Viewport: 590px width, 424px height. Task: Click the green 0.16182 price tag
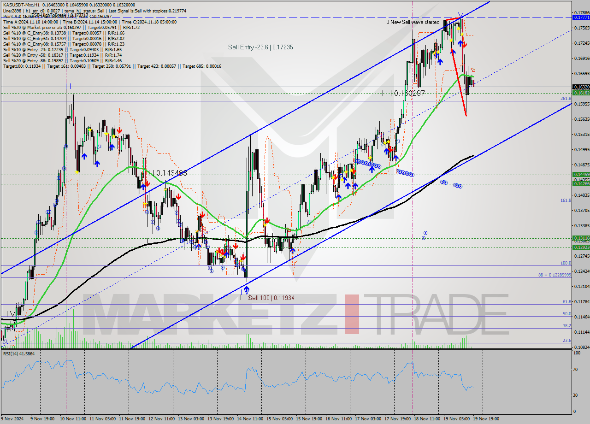click(x=581, y=93)
